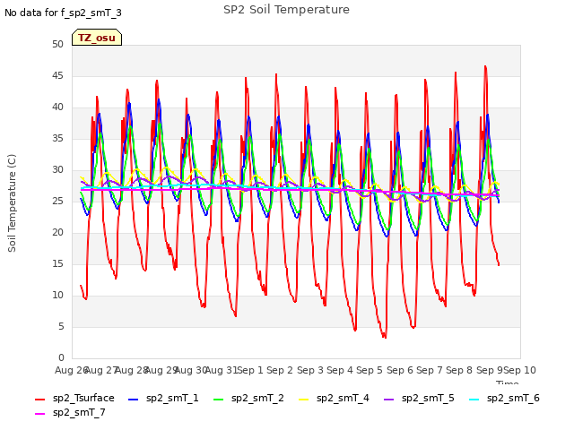This screenshot has width=574, height=430.
Task: Click the sp2_Tsurface red legend swatch
Action: click(39, 400)
